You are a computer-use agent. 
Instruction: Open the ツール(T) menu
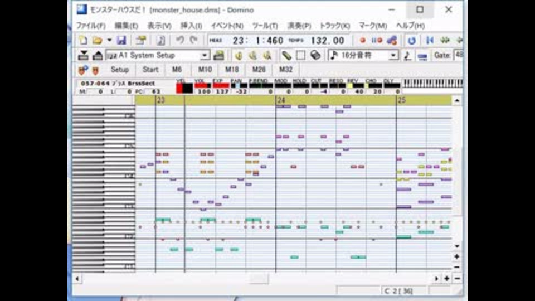click(265, 26)
